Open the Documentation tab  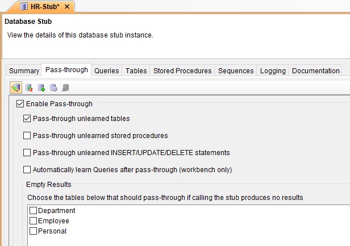coord(315,71)
